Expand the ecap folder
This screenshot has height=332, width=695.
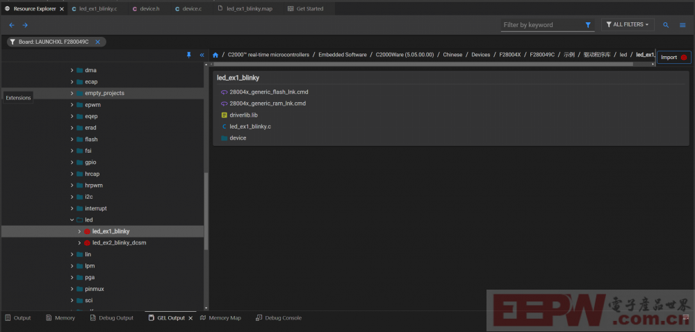(x=72, y=82)
